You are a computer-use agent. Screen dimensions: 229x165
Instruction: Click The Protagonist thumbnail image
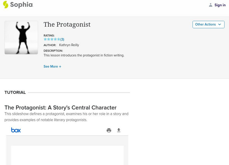click(21, 37)
